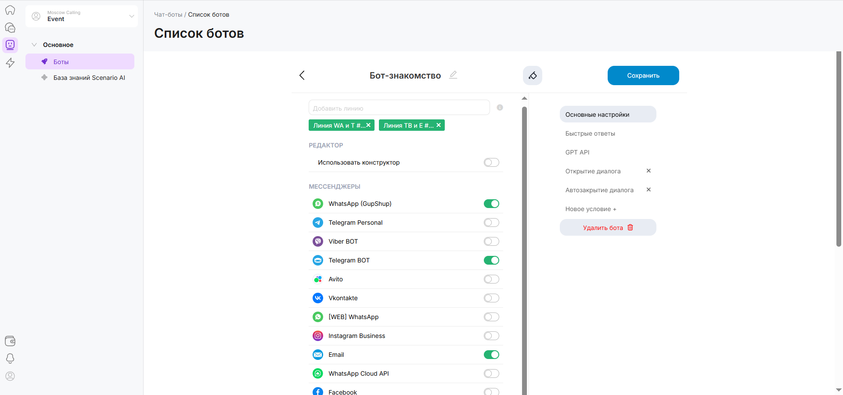Disable the WhatsApp (GupShup) toggle

(x=491, y=204)
